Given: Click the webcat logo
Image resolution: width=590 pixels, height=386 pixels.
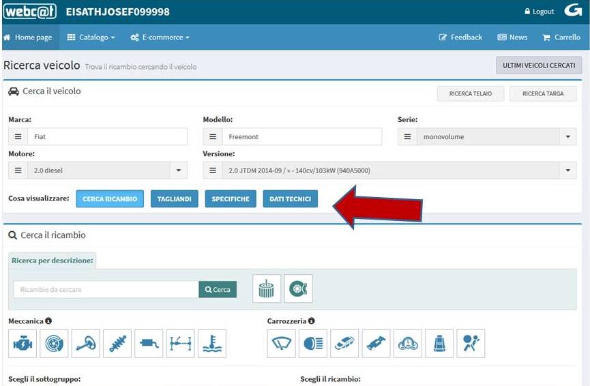Looking at the screenshot, I should click(30, 12).
